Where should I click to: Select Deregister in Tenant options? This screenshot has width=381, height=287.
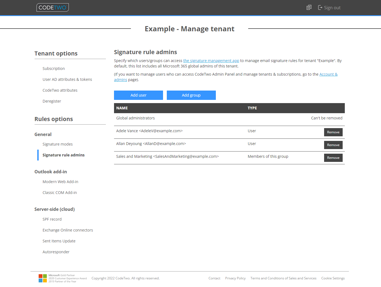52,101
